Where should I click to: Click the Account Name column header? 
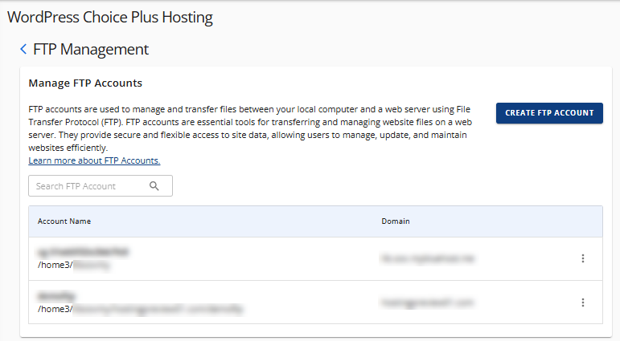click(x=64, y=221)
